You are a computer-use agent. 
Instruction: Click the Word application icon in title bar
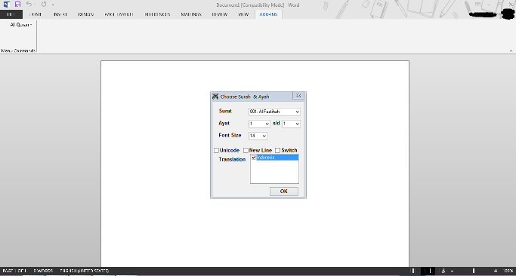point(7,5)
